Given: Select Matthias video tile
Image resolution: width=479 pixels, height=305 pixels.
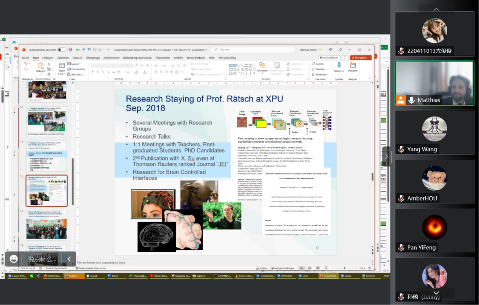Looking at the screenshot, I should [x=434, y=83].
